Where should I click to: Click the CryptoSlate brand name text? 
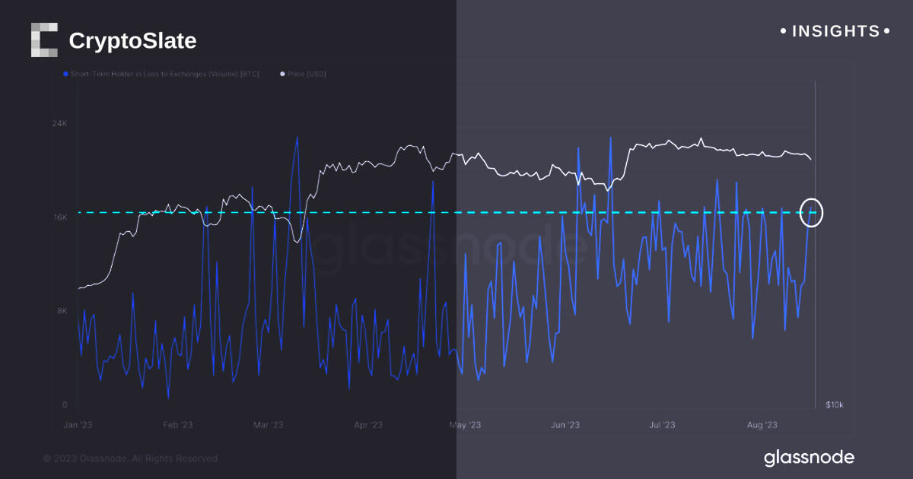[x=132, y=41]
